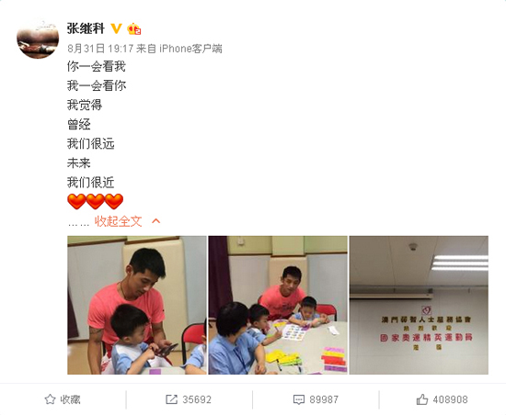
Task: Click the repost share arrow icon
Action: point(171,399)
